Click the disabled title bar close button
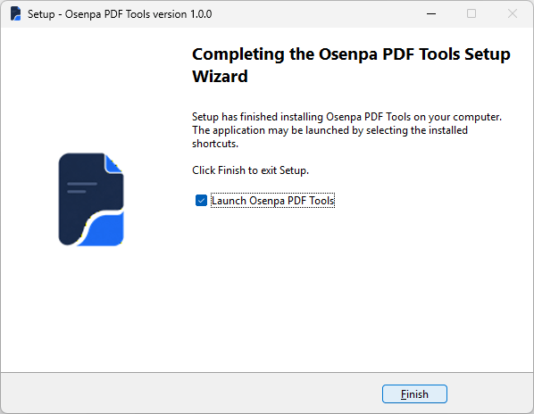This screenshot has height=414, width=534. coord(513,14)
